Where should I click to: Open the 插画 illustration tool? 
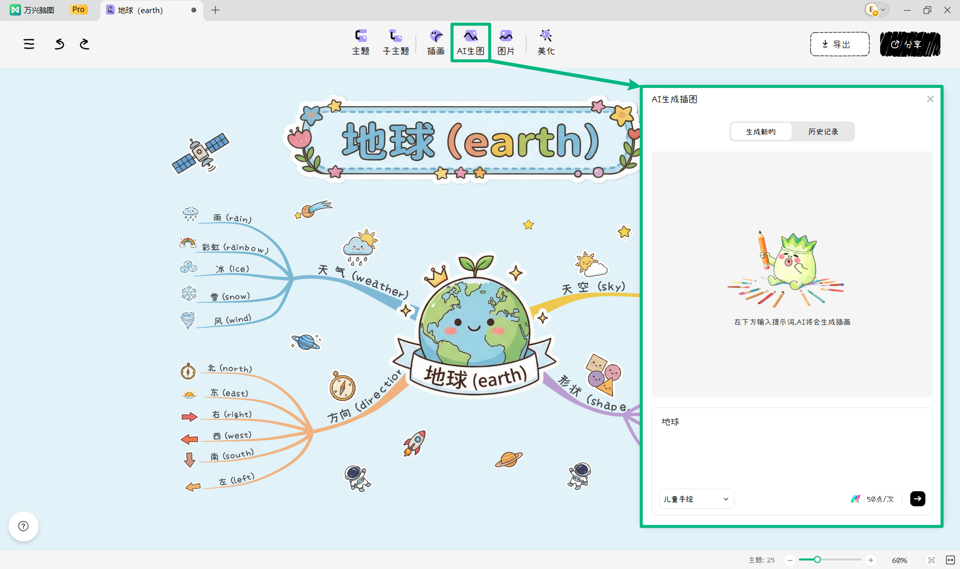tap(436, 42)
